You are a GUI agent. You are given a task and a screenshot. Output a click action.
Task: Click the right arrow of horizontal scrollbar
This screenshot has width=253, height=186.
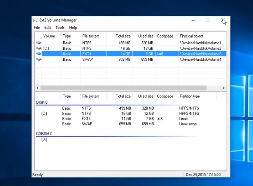224,88
